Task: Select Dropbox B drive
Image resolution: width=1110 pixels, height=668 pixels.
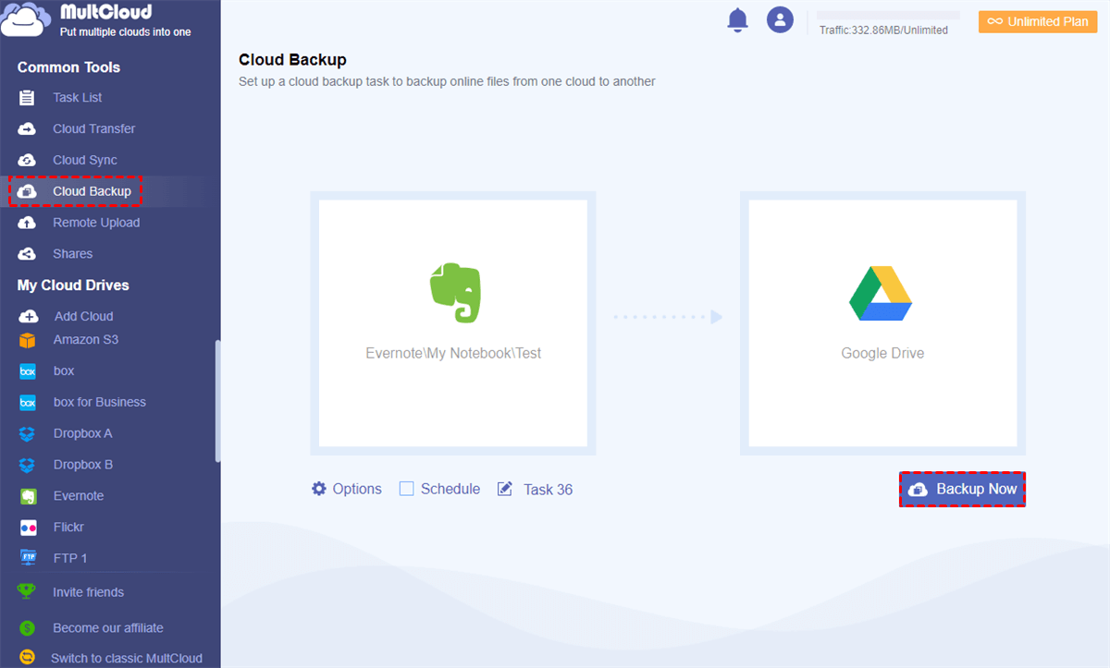Action: point(83,465)
